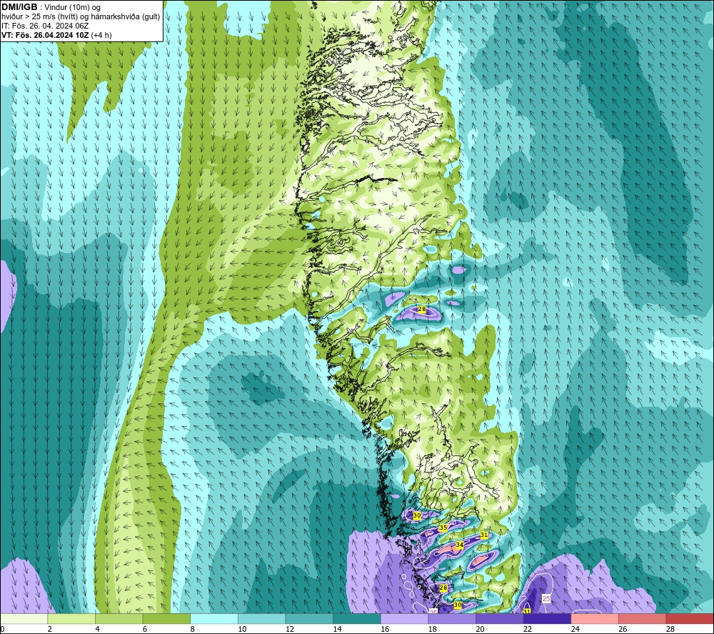Click the light green 2–4 m/s legend swatch

coord(71,618)
